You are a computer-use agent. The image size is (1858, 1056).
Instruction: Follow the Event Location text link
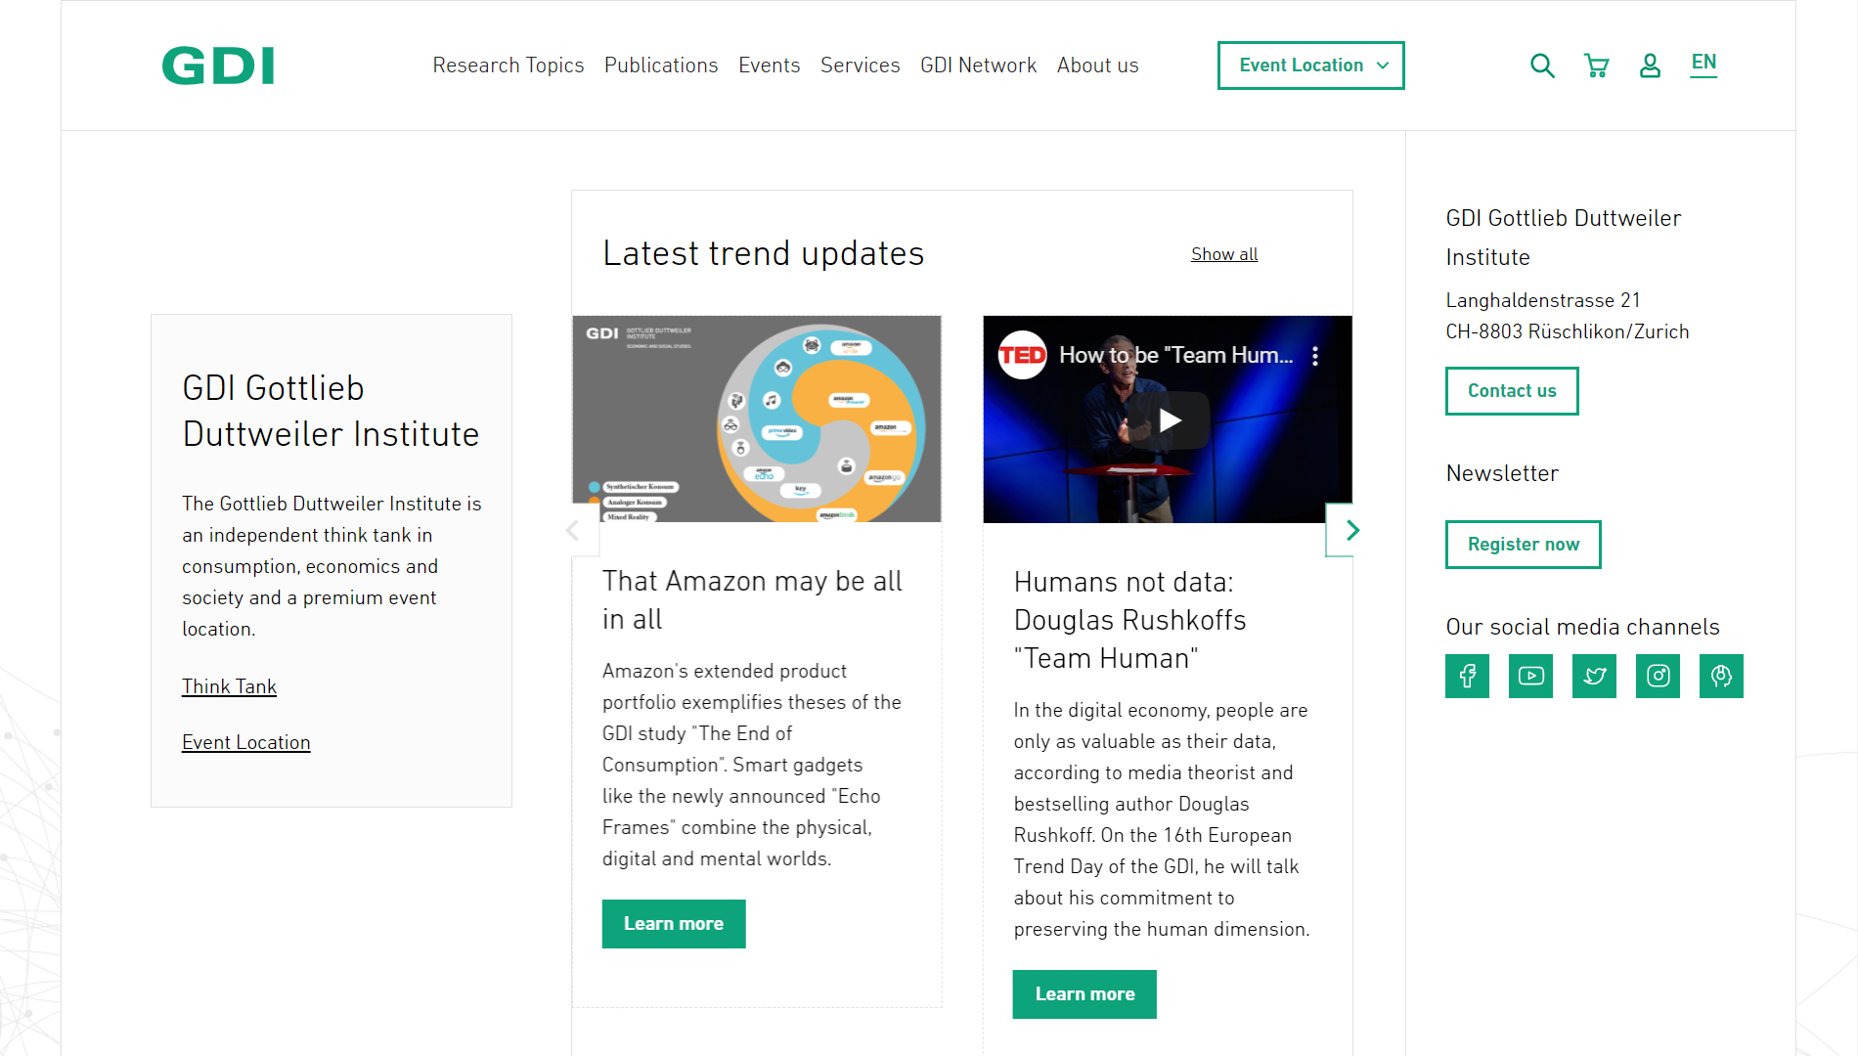pyautogui.click(x=246, y=742)
